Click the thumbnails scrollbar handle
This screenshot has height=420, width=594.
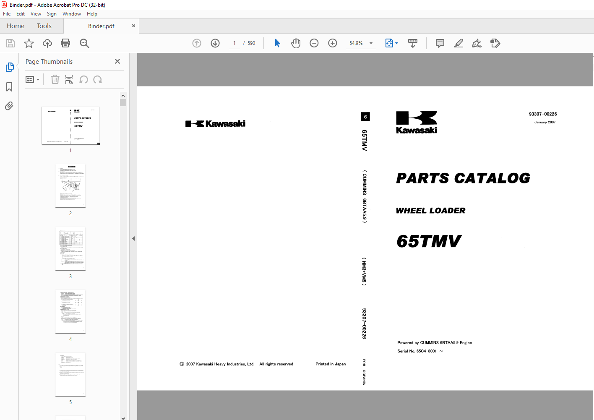pos(123,103)
